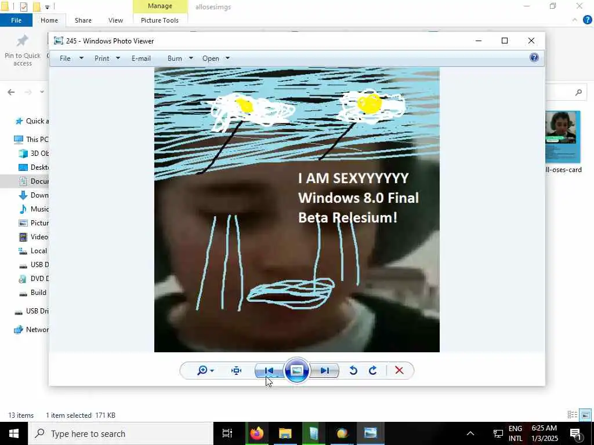Switch to Home tab in Explorer
The width and height of the screenshot is (594, 445).
point(49,20)
